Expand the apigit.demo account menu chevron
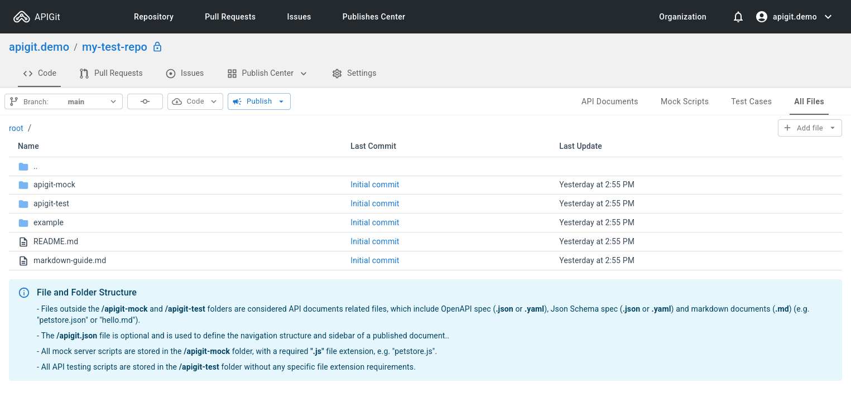Viewport: 851px width, 412px height. coord(828,17)
